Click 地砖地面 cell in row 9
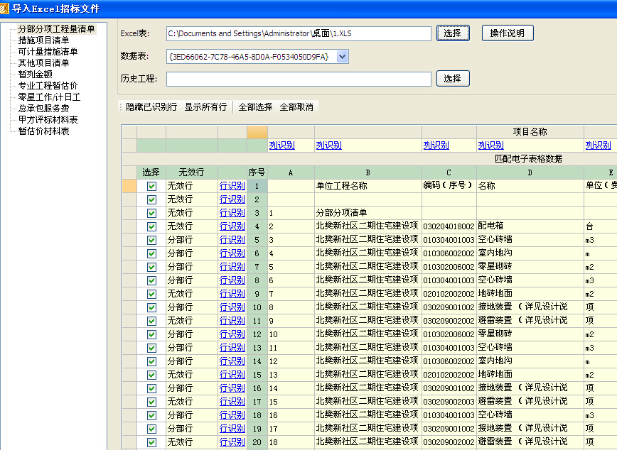This screenshot has width=617, height=450. coord(530,294)
